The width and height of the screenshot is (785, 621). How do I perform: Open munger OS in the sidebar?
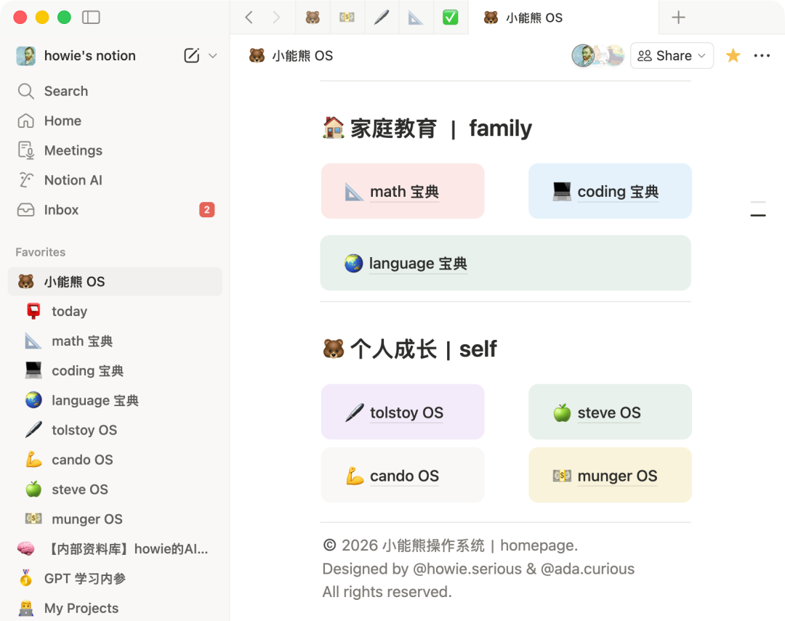pos(115,519)
